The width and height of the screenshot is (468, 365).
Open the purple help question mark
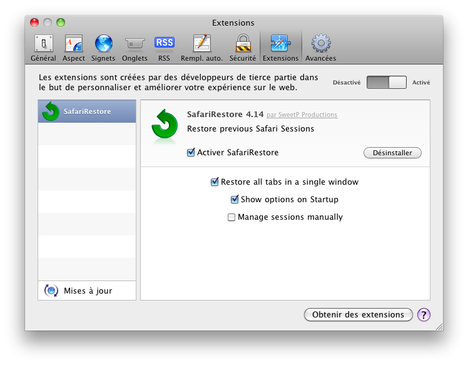[424, 314]
